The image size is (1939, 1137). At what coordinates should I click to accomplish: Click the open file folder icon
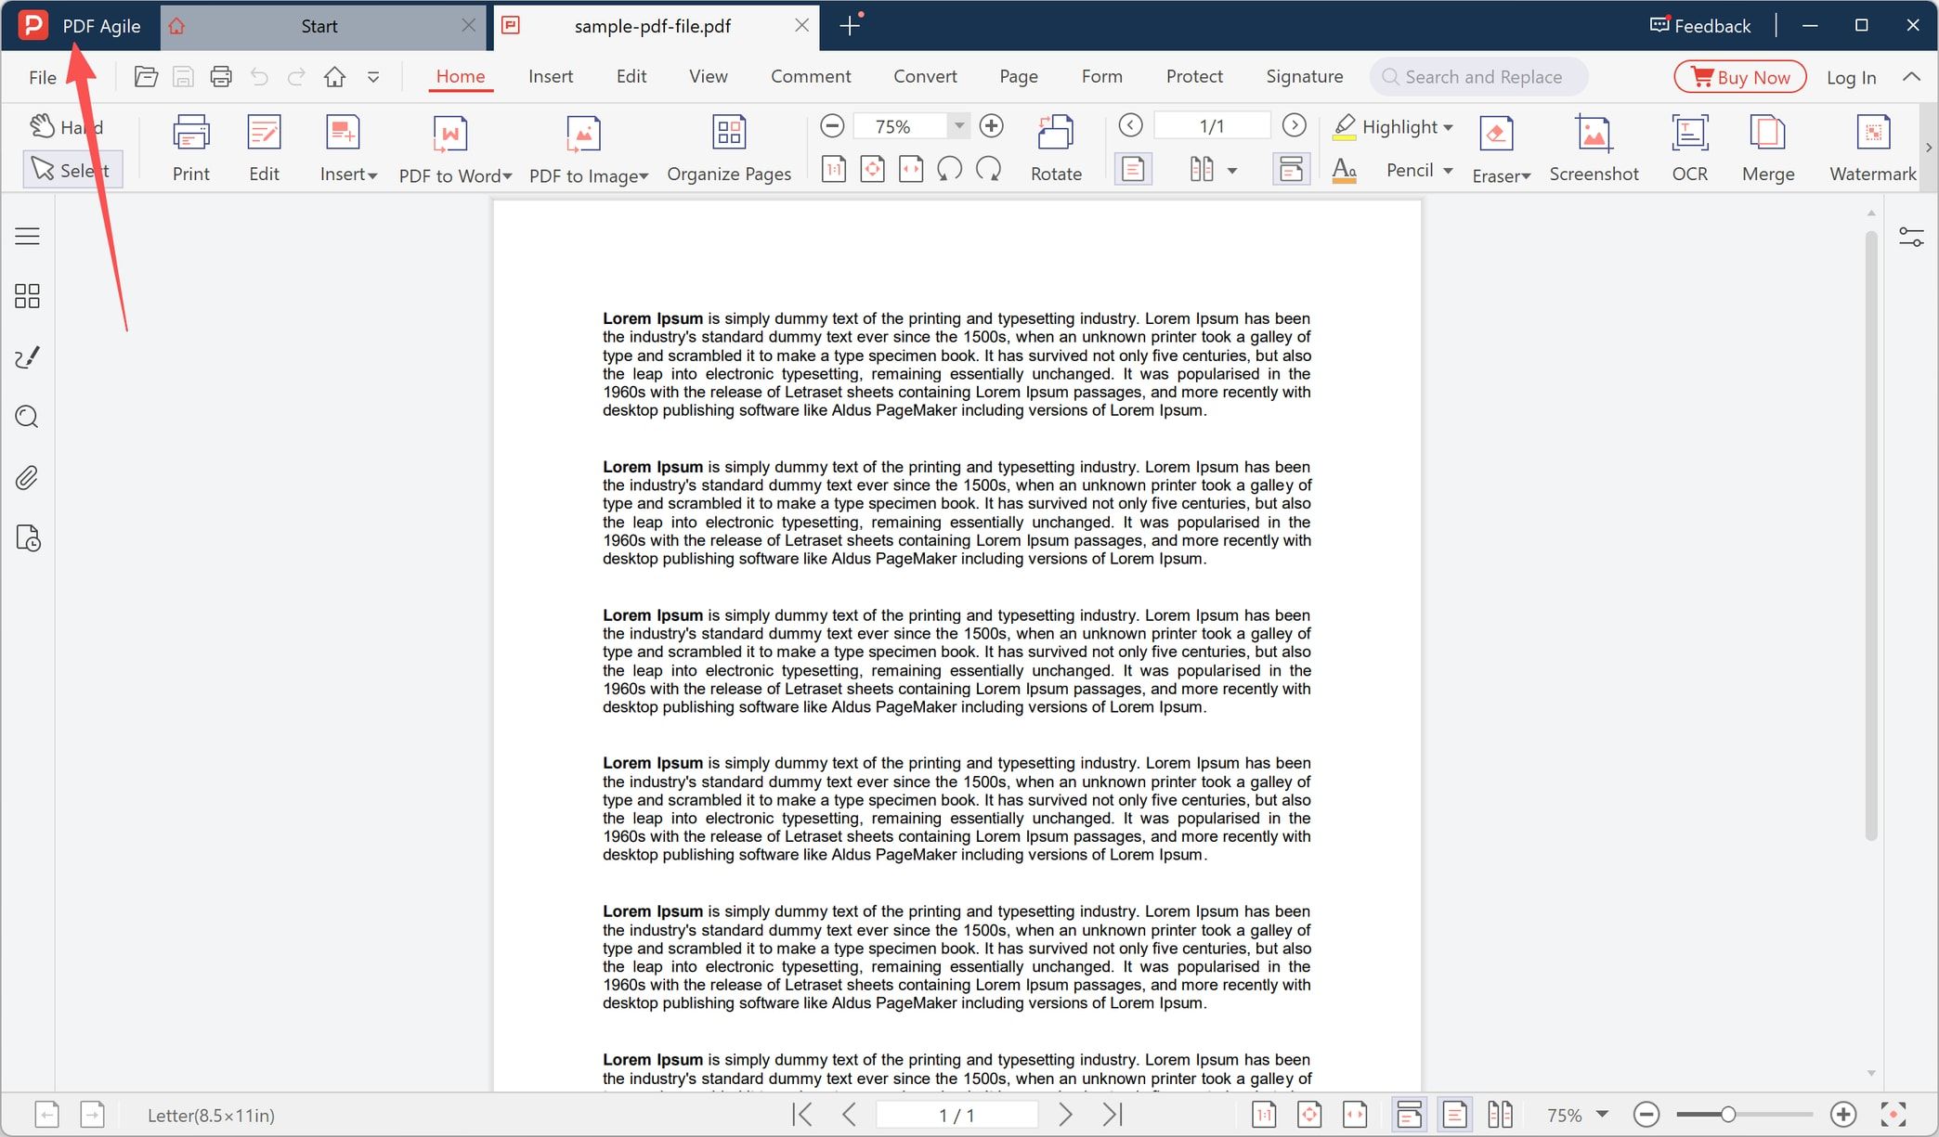click(146, 77)
